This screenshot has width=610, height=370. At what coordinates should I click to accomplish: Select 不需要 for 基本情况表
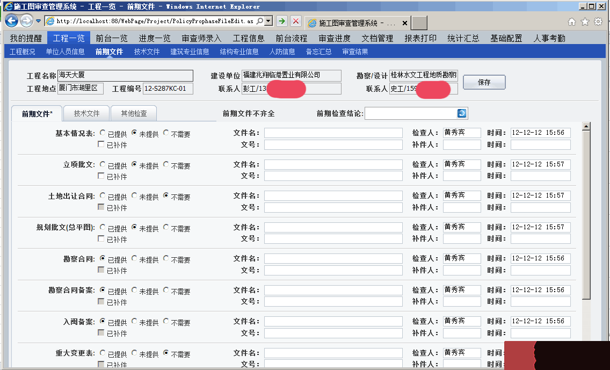[x=166, y=133]
